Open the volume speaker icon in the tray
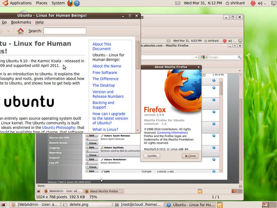 [x=260, y=3]
